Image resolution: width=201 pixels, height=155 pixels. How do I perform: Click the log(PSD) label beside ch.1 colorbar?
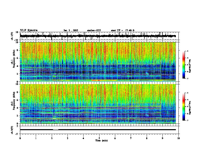190,66
